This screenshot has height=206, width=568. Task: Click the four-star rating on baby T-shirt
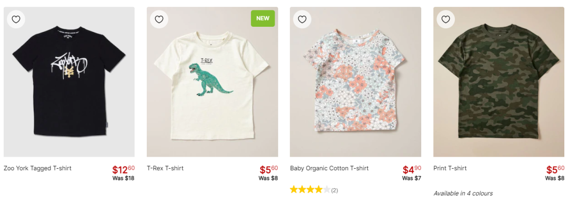[310, 190]
